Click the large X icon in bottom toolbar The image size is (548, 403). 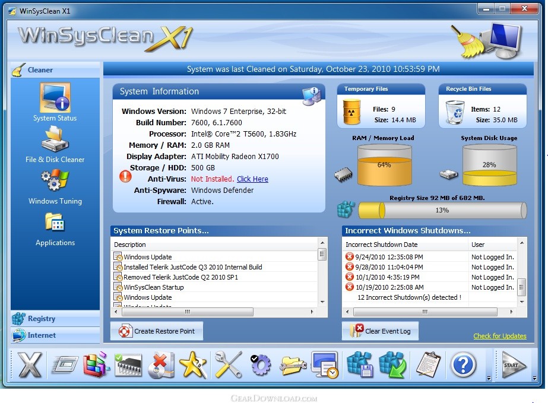point(29,365)
